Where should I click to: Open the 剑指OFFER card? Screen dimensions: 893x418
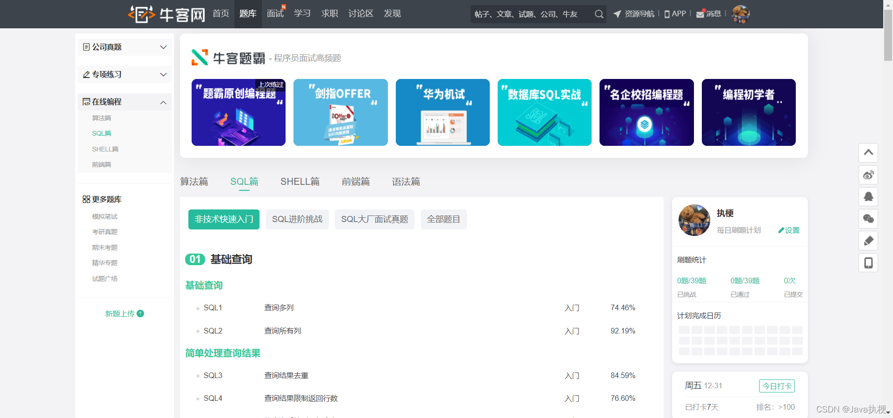click(x=340, y=112)
